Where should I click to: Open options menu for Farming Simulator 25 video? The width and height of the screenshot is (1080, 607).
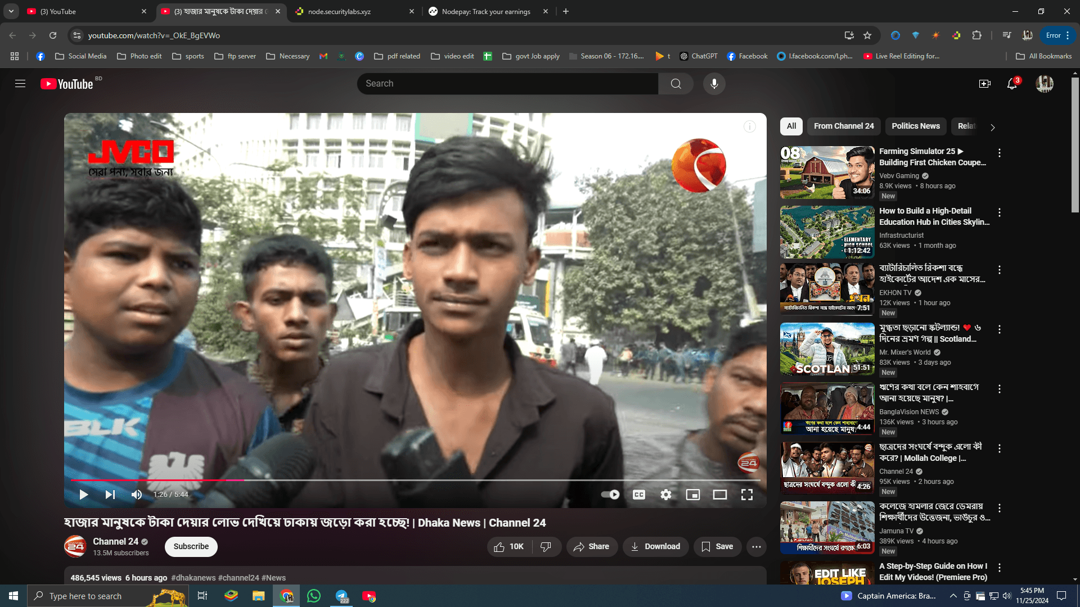tap(1000, 153)
